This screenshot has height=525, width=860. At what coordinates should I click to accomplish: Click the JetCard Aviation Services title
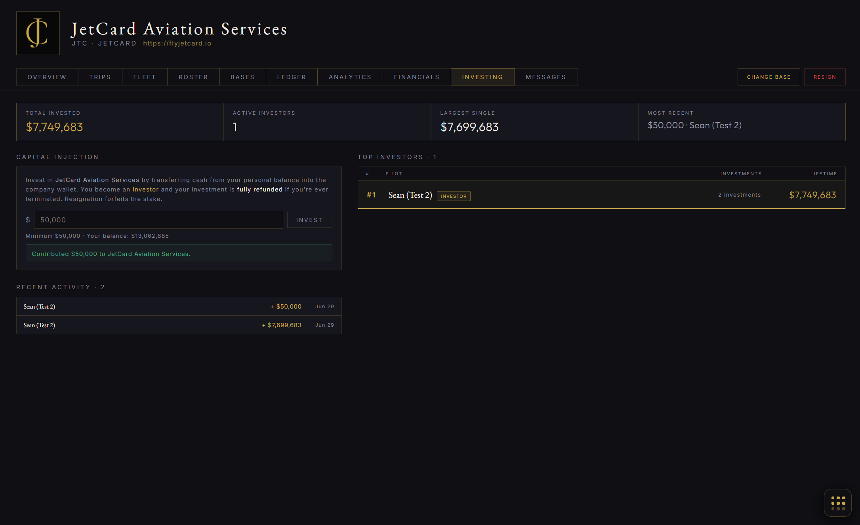[179, 29]
